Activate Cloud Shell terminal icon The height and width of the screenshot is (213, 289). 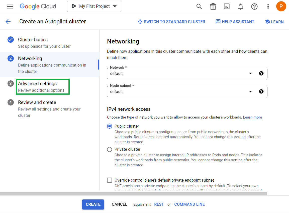point(227,7)
